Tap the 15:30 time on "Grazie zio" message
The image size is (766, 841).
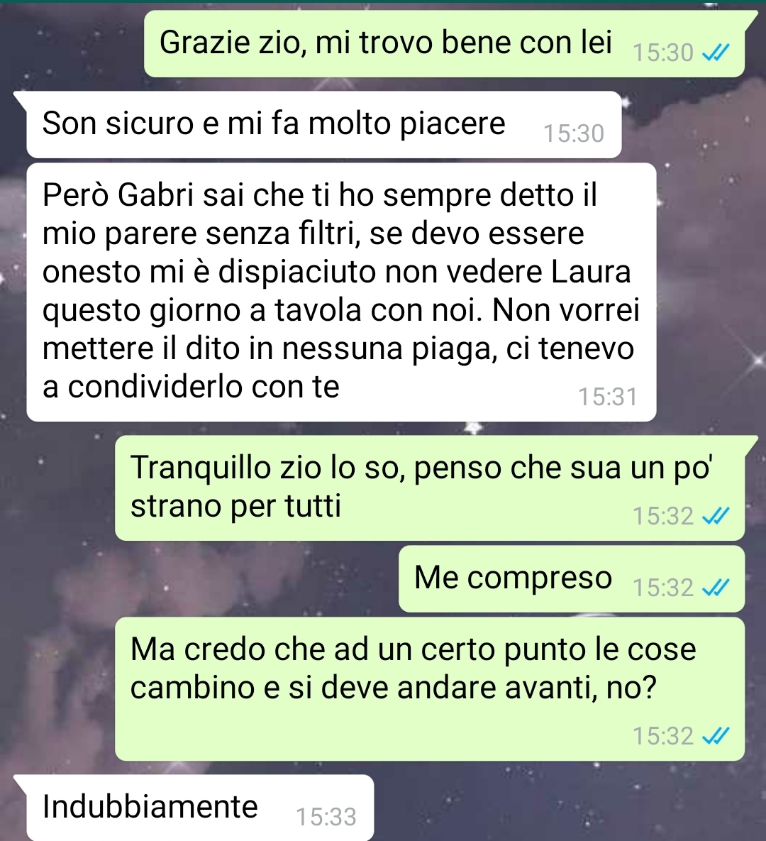coord(663,53)
